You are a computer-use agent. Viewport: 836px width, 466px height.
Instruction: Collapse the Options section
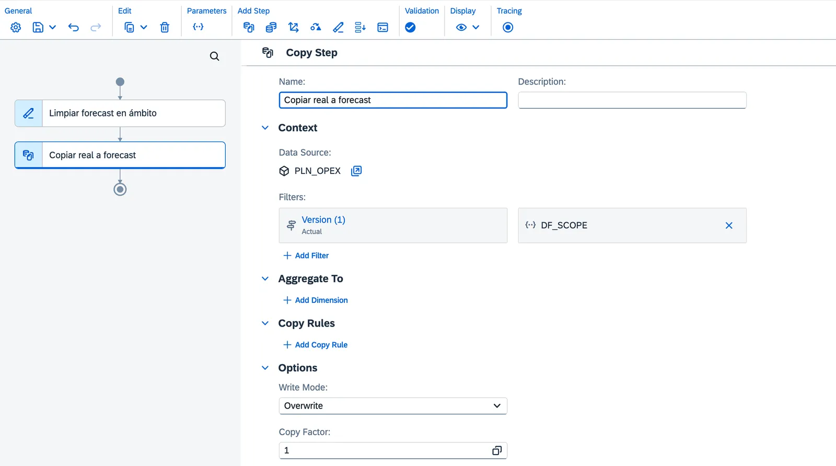265,368
